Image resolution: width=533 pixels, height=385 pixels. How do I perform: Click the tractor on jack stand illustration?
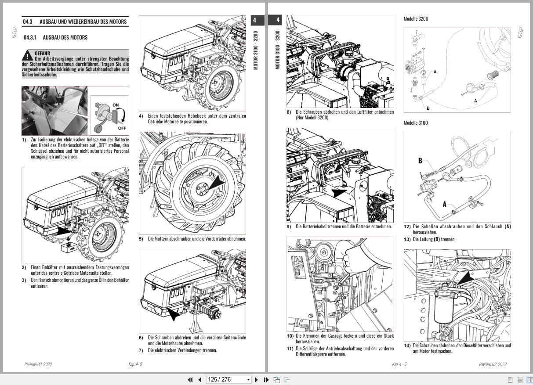(192, 291)
